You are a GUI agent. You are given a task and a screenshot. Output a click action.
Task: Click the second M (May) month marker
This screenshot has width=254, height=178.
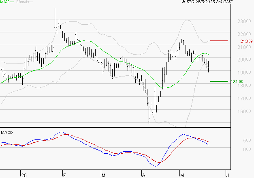pos(182,176)
